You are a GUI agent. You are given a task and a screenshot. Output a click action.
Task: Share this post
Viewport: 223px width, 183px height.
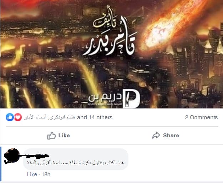[x=166, y=135]
